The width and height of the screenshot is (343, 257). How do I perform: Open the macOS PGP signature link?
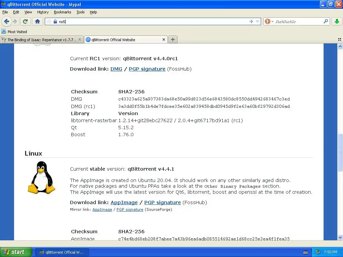[147, 69]
